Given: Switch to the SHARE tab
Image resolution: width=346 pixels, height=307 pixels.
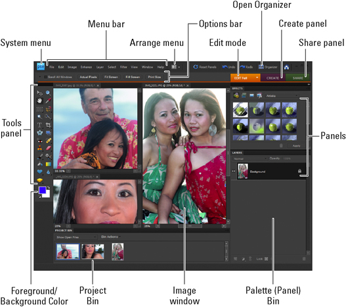Looking at the screenshot, I should pos(297,78).
